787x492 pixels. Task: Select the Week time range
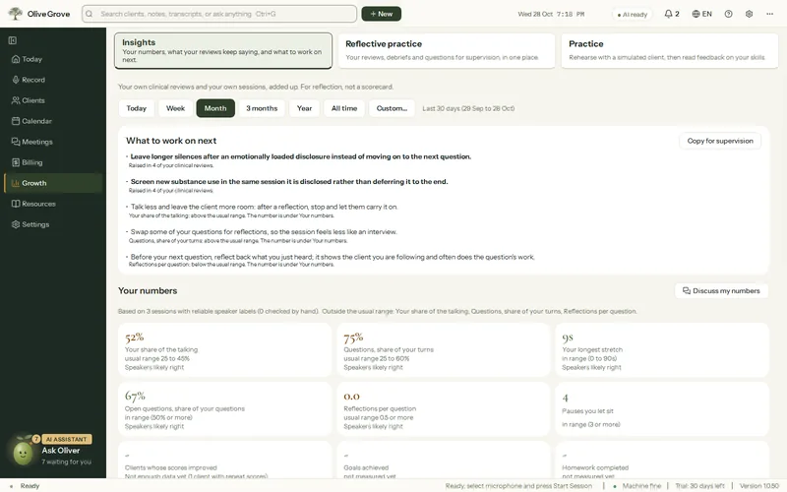(175, 108)
